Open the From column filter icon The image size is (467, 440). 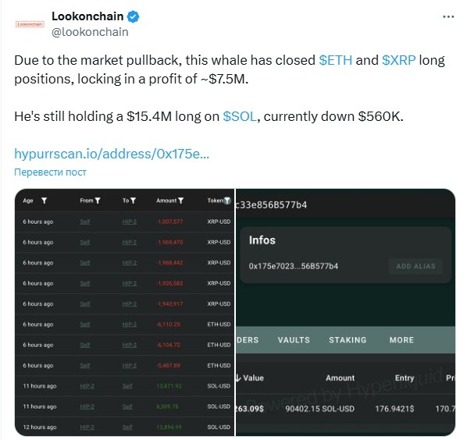tap(97, 200)
